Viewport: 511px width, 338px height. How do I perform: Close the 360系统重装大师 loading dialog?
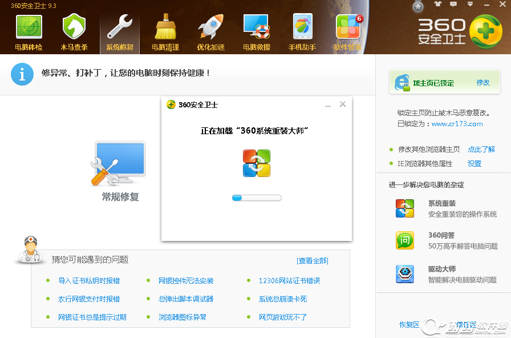coord(343,104)
